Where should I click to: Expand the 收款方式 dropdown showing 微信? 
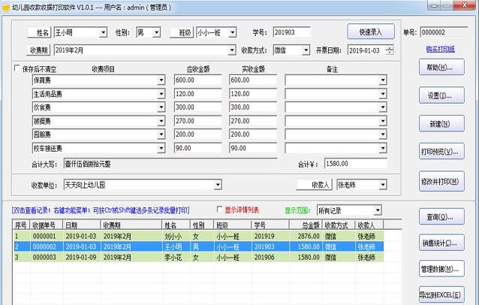(x=305, y=50)
